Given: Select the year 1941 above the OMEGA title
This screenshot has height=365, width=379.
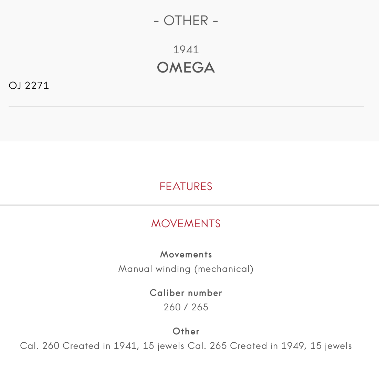Looking at the screenshot, I should pos(186,50).
